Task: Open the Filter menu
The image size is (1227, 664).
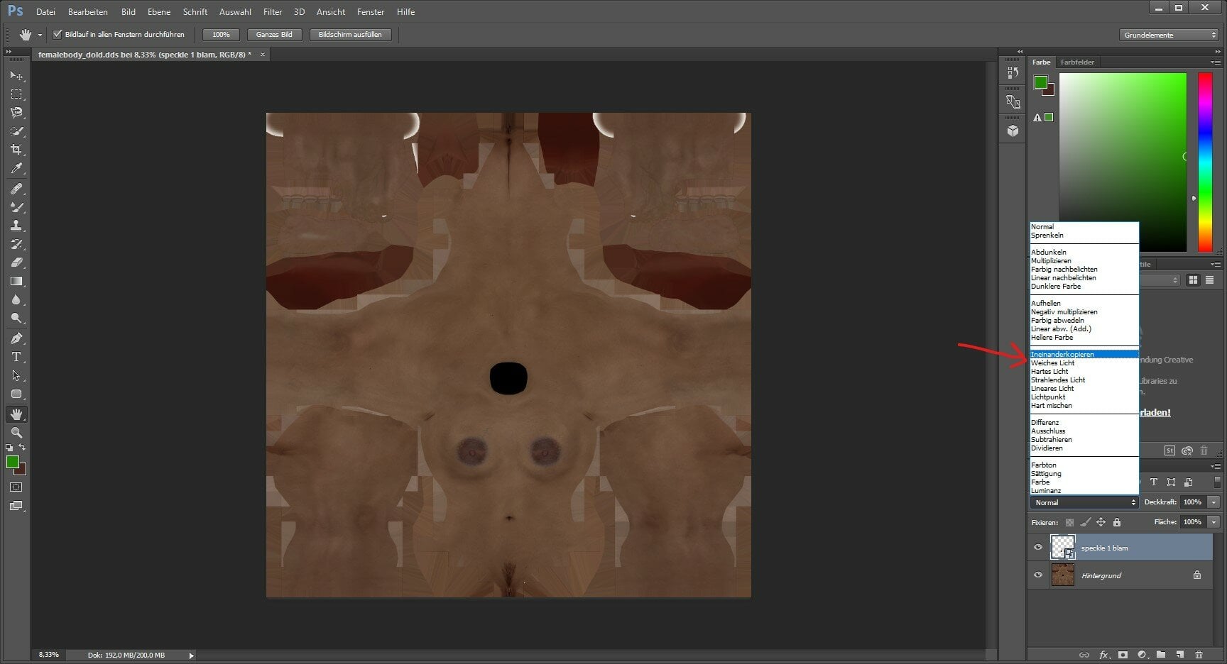Action: [273, 12]
